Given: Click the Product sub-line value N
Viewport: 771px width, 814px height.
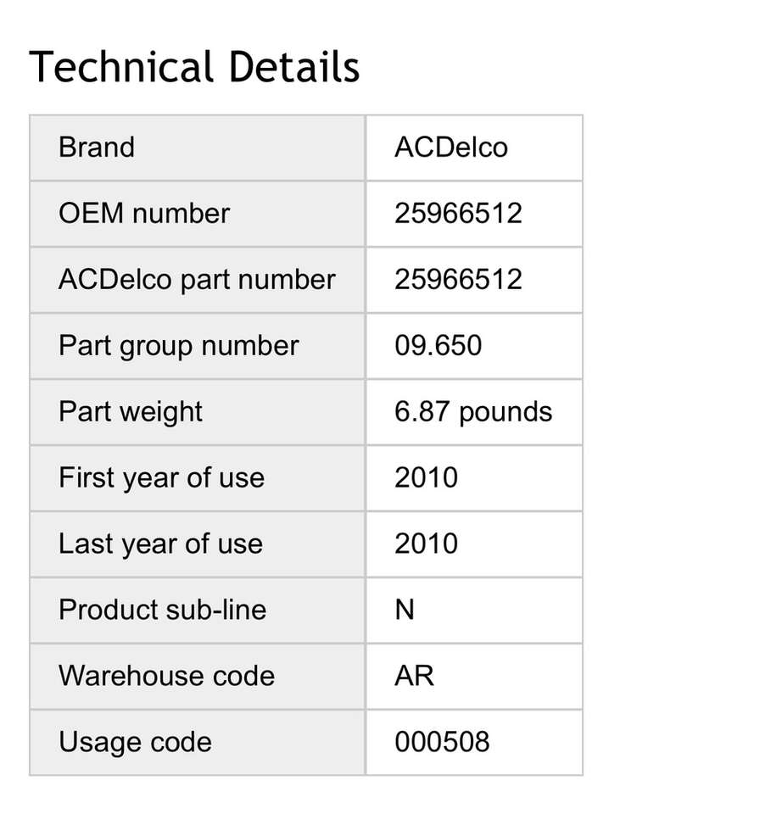Looking at the screenshot, I should coord(405,610).
